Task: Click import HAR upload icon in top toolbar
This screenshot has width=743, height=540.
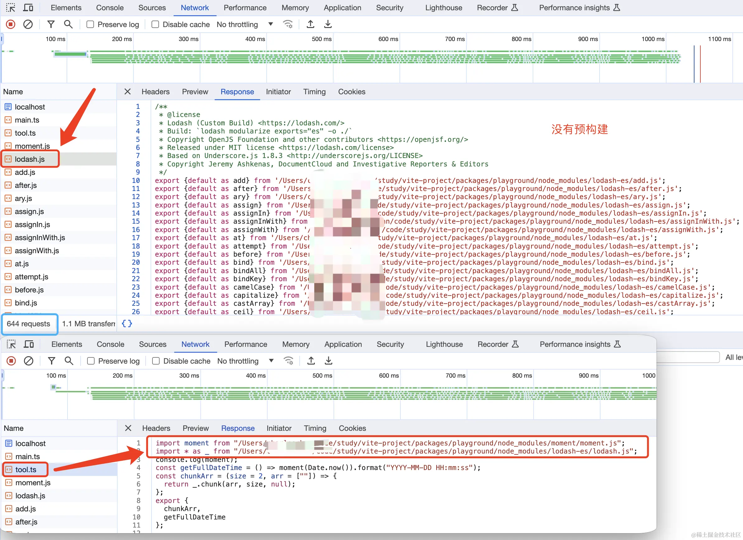Action: (x=310, y=24)
